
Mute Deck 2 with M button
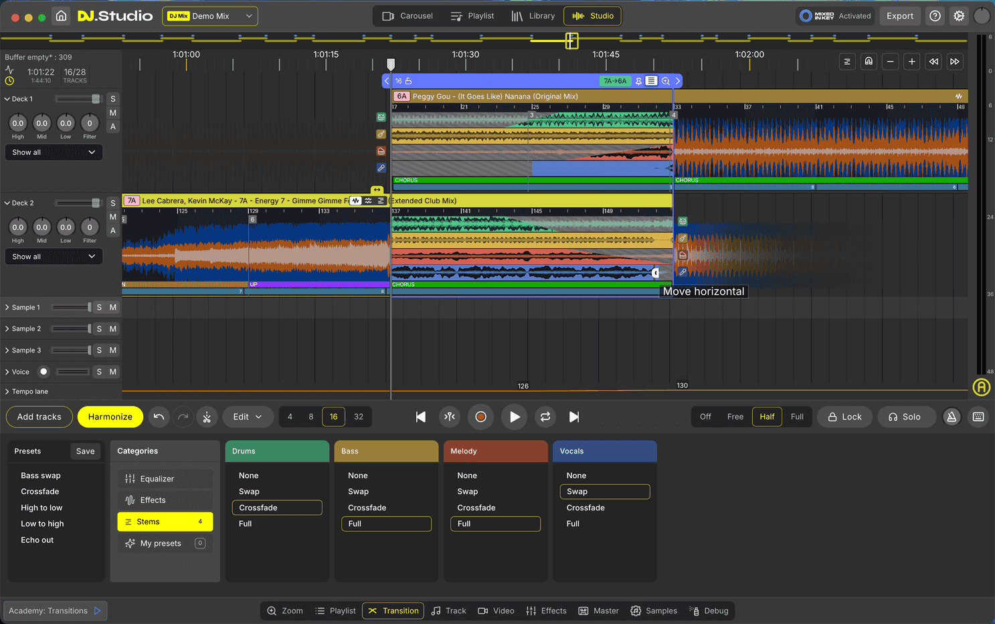click(113, 217)
